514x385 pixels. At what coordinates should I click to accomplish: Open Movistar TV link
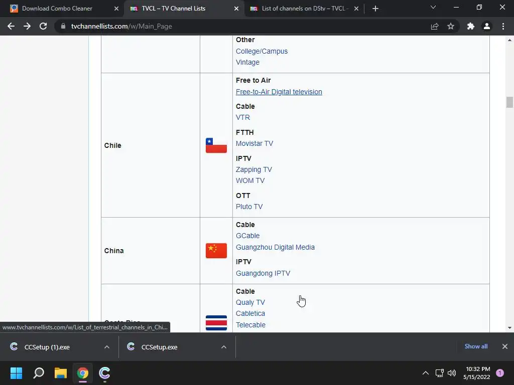(254, 143)
